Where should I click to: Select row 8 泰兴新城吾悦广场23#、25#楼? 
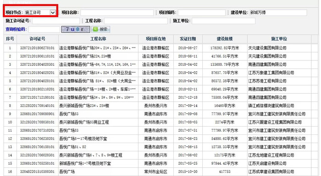84,106
